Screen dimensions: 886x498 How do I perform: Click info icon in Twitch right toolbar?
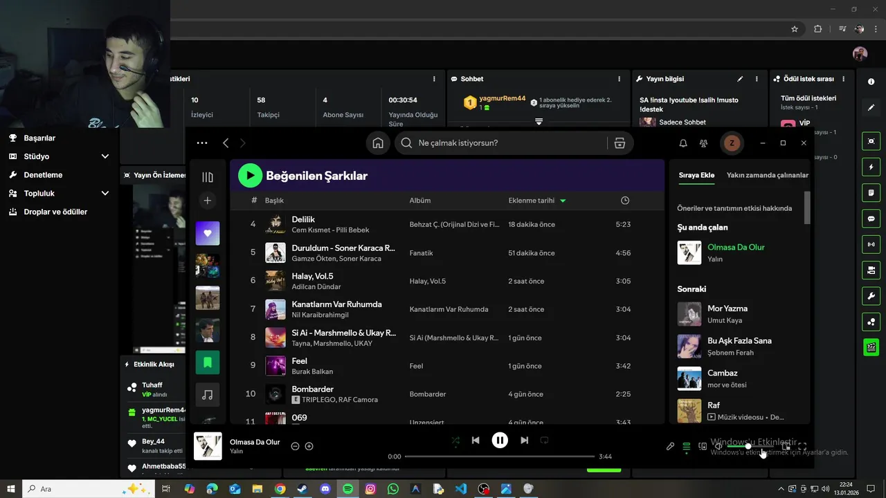(x=871, y=82)
